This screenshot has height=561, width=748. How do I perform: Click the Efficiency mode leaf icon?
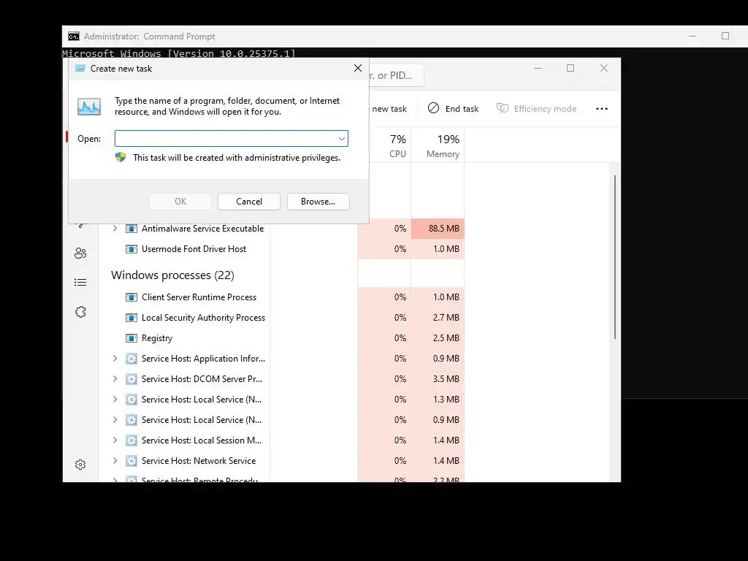503,108
